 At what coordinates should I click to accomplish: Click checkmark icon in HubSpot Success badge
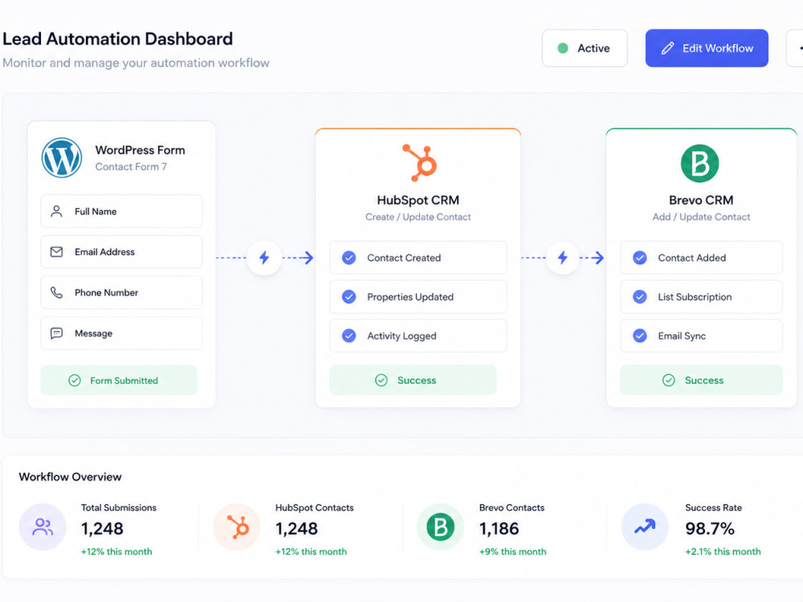coord(381,380)
